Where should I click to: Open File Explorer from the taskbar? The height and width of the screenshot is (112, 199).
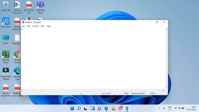113,109
